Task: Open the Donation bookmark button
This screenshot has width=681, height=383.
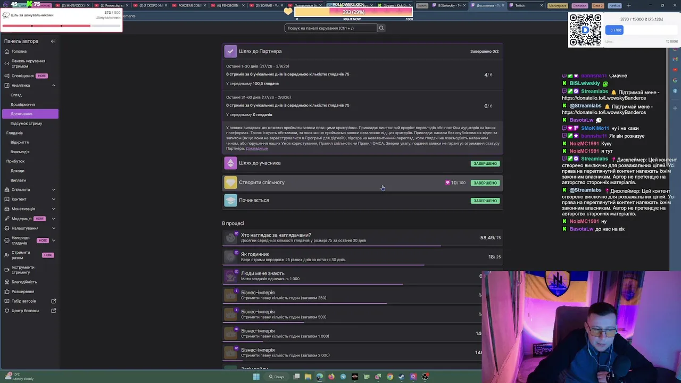Action: coord(579,5)
